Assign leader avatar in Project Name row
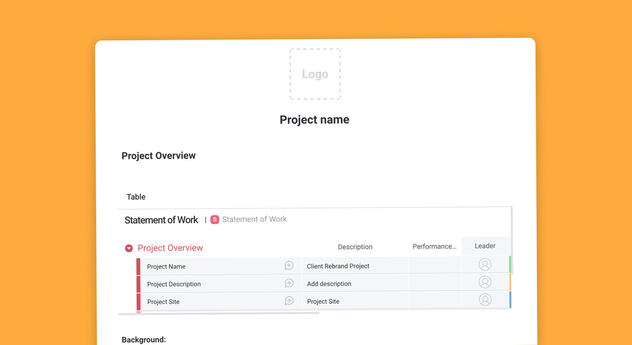The image size is (632, 345). click(x=485, y=265)
